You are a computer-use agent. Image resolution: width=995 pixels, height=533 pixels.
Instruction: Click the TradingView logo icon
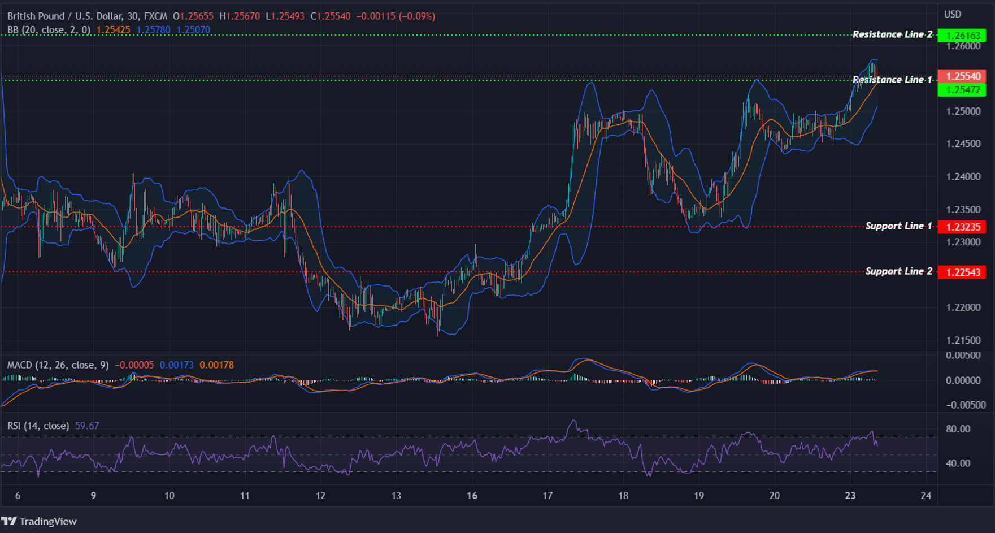10,521
